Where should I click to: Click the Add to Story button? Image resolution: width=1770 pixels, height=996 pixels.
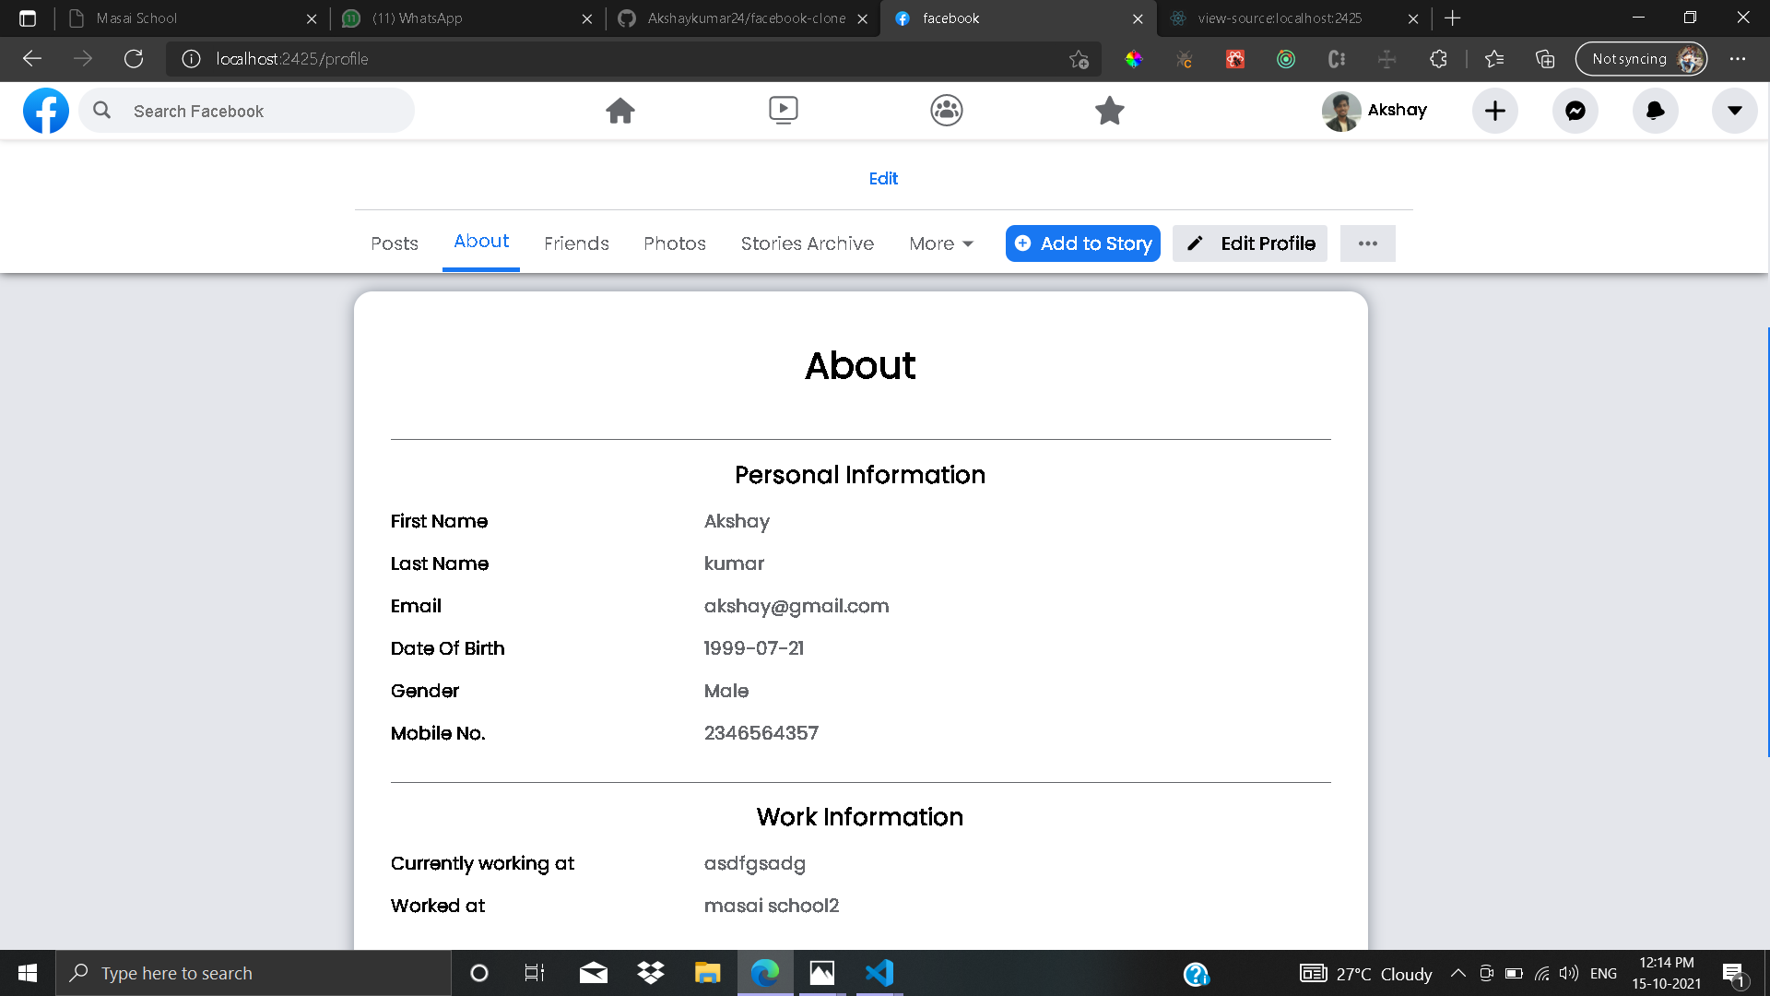(x=1083, y=243)
